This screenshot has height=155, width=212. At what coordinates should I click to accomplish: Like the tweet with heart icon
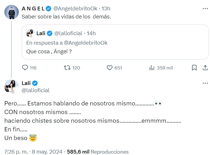tap(110, 68)
